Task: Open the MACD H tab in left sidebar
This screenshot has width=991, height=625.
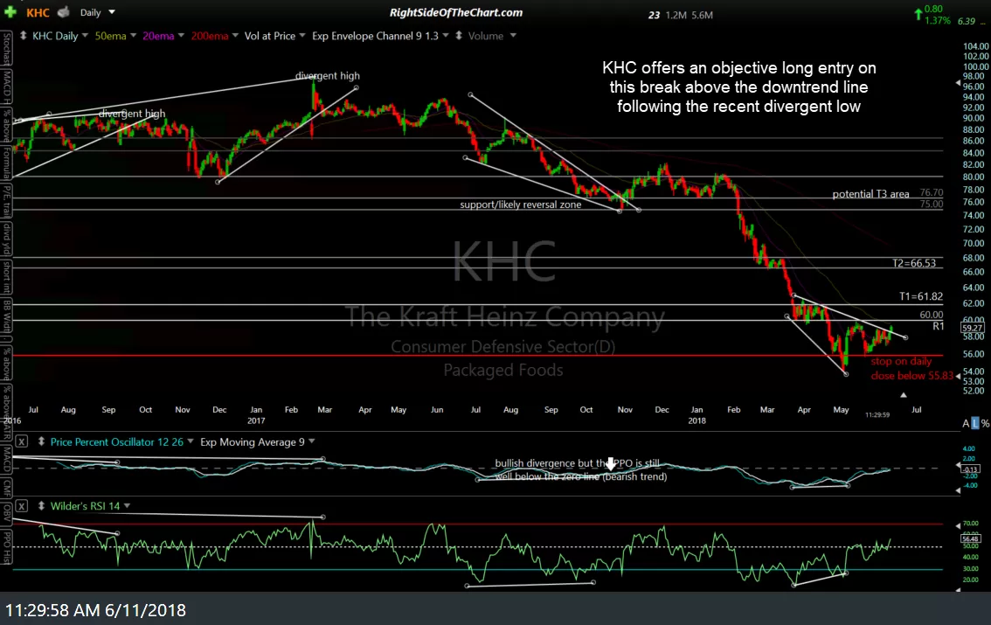Action: tap(6, 87)
